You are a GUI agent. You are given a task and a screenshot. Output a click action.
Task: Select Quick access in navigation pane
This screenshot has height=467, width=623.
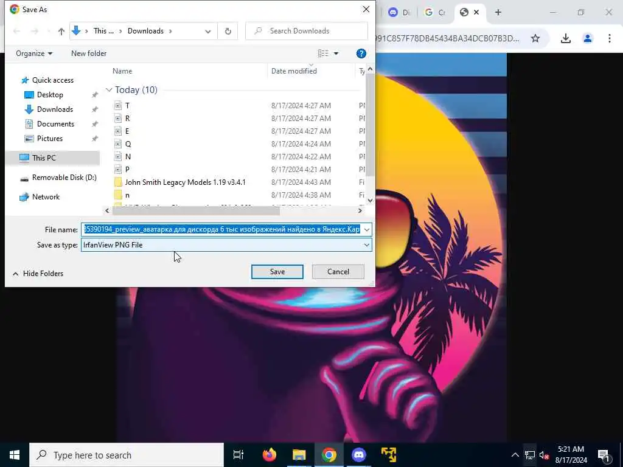tap(53, 80)
